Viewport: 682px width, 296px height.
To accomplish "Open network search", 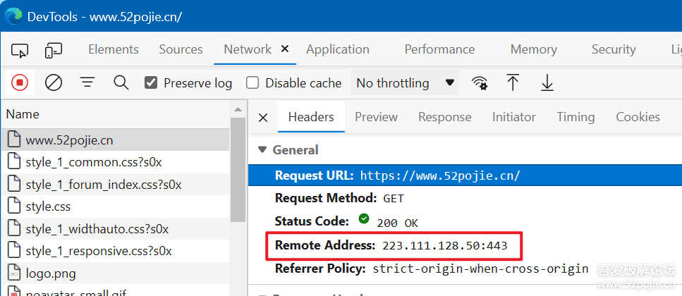I will (x=121, y=82).
